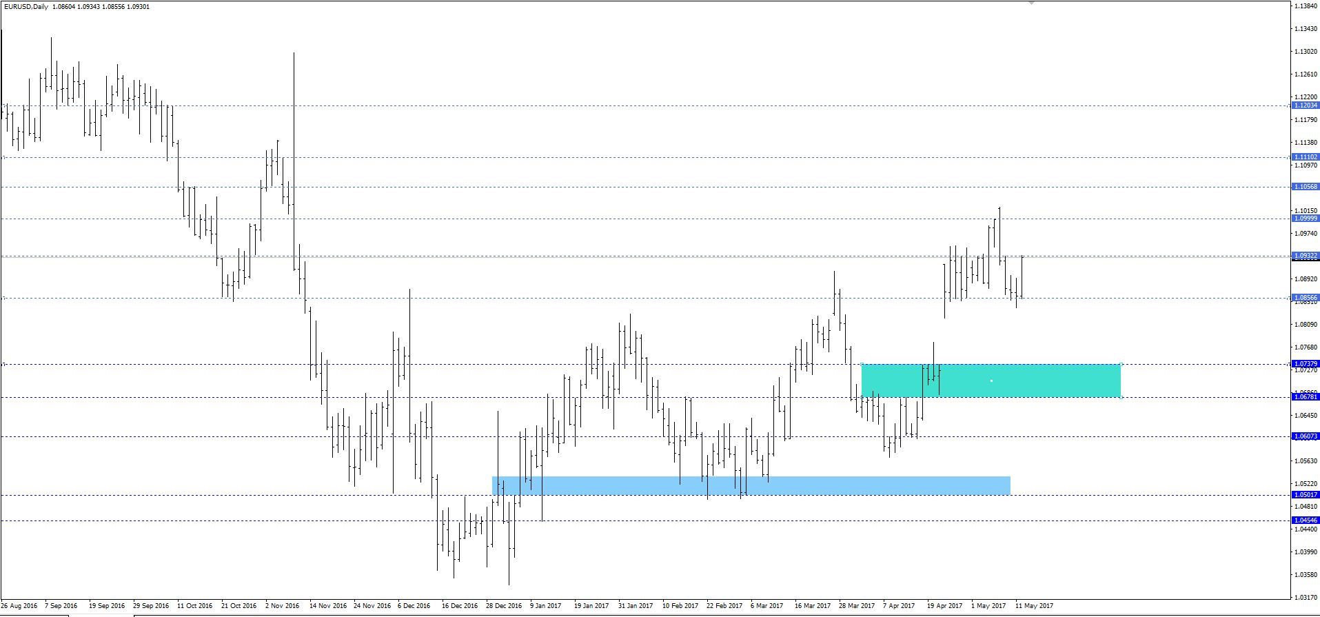Select the 1.06073 price level label
This screenshot has height=617, width=1320.
(x=1305, y=436)
